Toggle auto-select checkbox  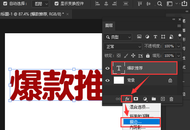[5, 4]
